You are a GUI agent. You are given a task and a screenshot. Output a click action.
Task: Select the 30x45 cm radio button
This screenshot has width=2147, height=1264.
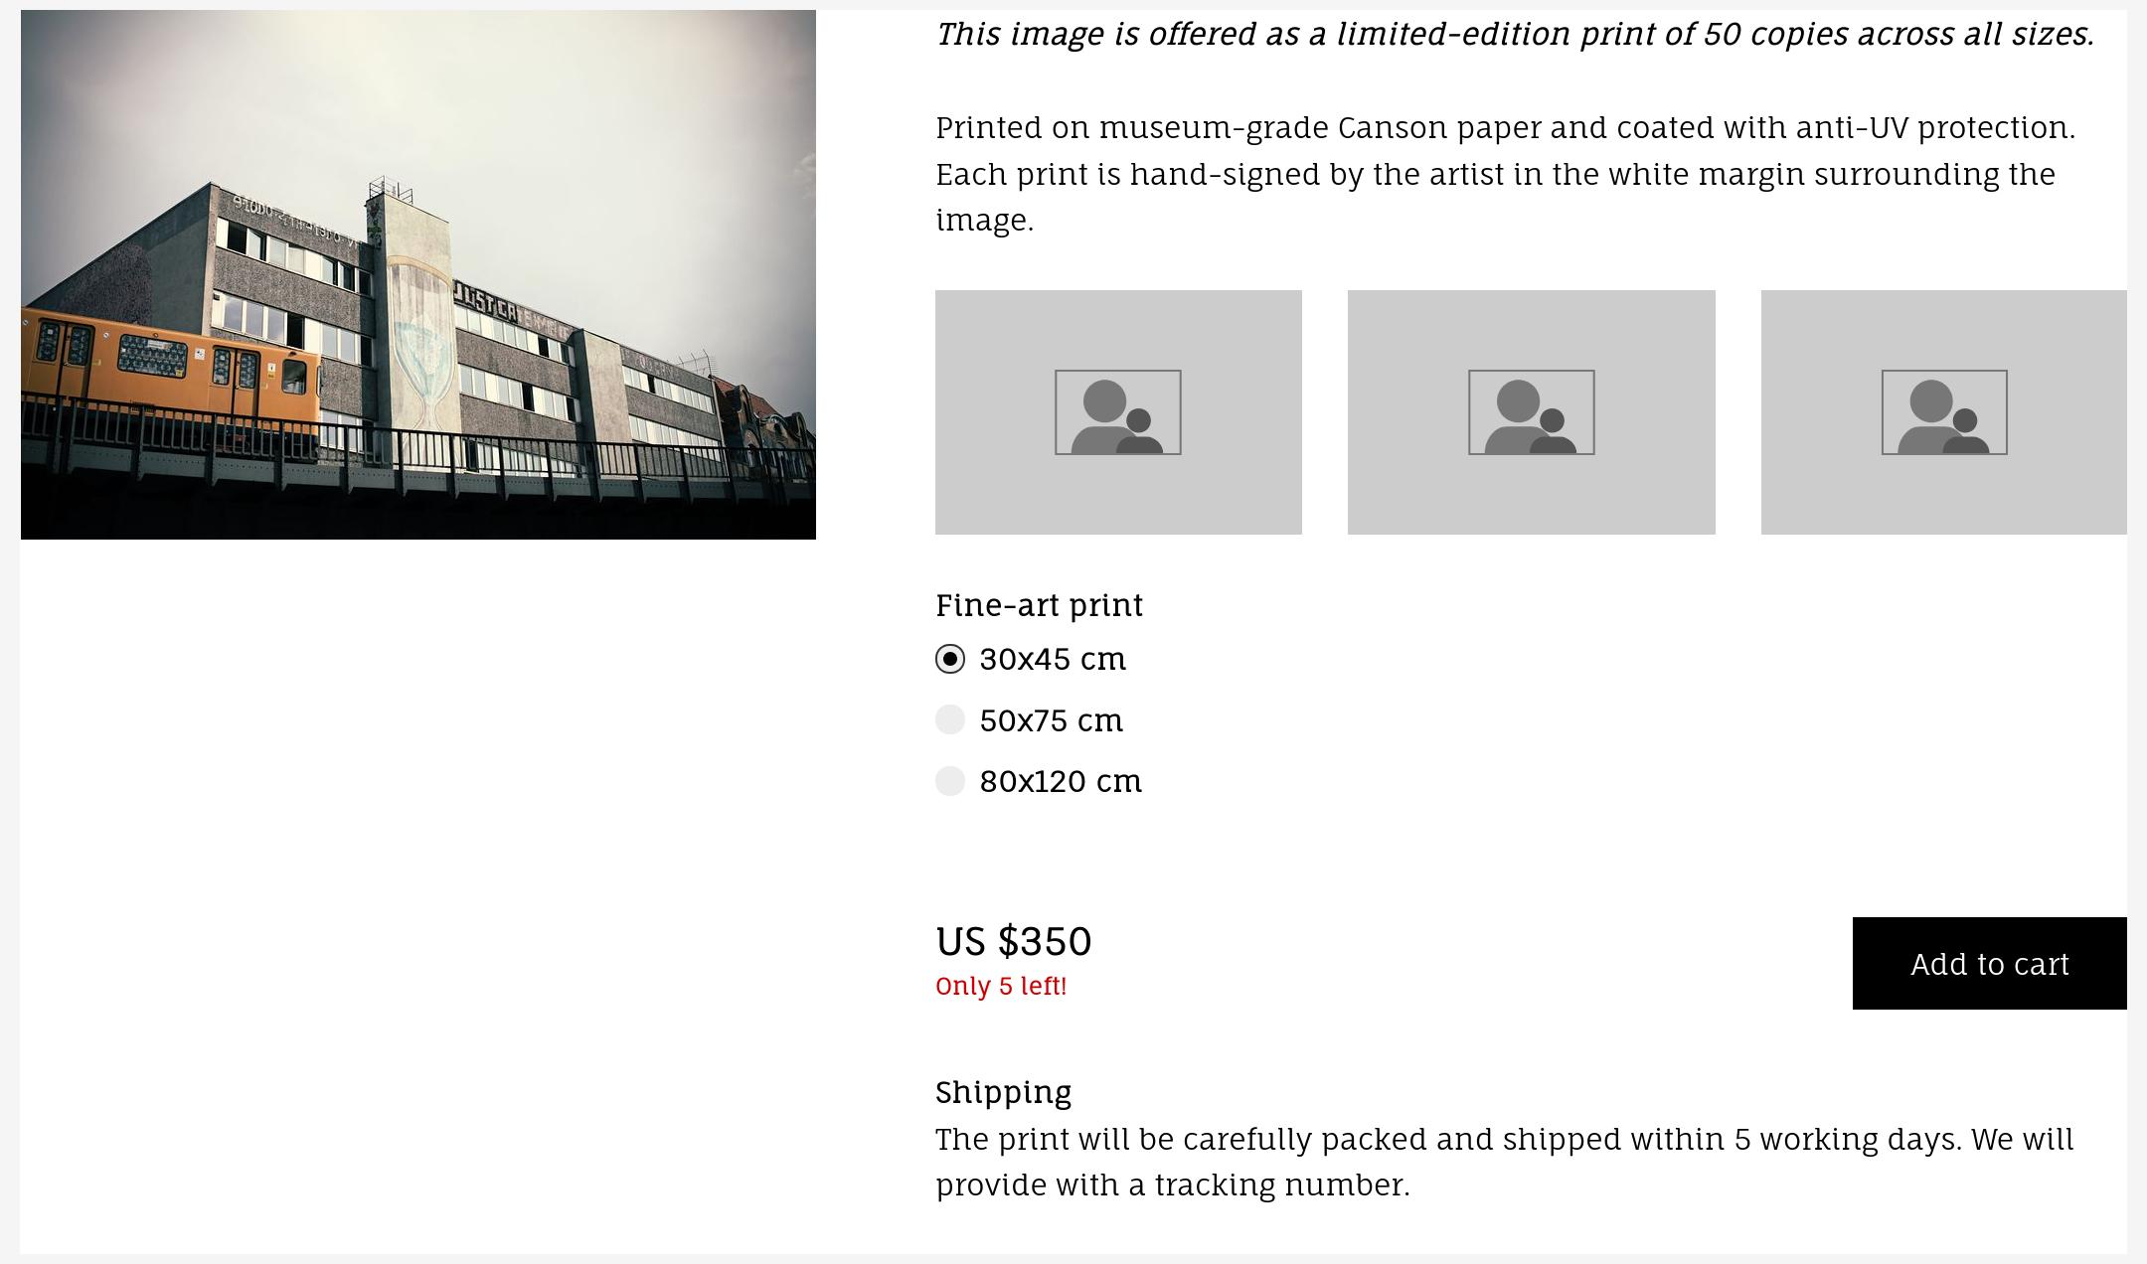point(950,659)
